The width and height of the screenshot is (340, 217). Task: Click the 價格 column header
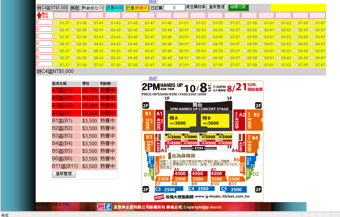pos(90,84)
